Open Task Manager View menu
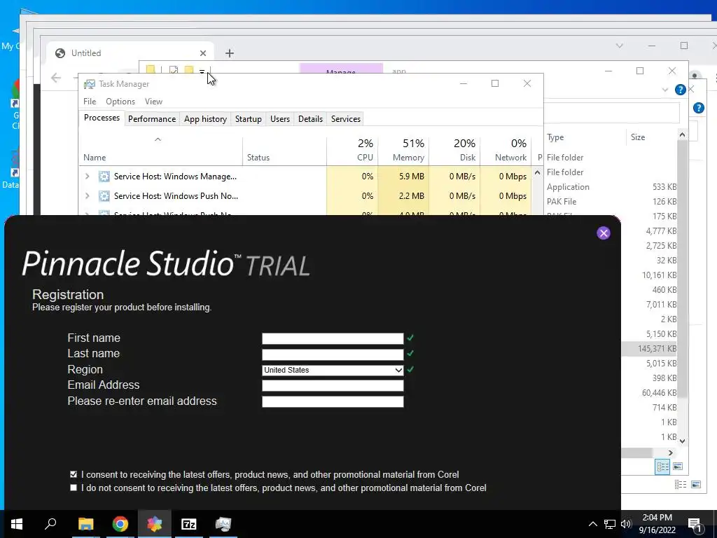The height and width of the screenshot is (538, 717). (153, 102)
